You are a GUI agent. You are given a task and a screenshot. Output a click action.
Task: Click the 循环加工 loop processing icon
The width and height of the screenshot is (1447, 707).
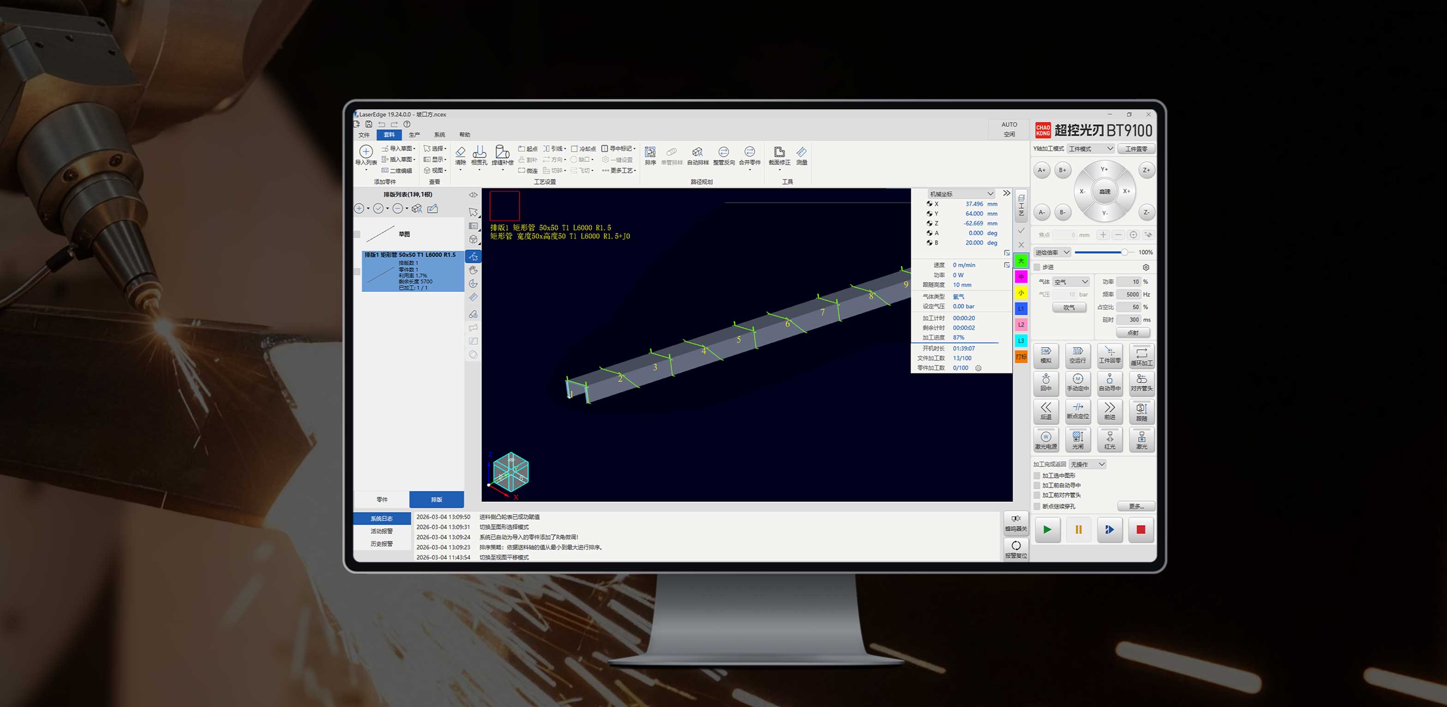(1141, 353)
